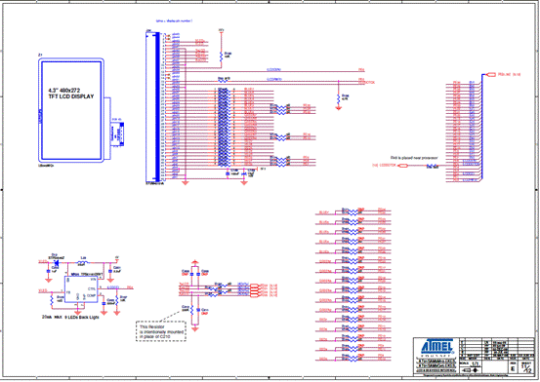Select the ground symbol under the LCD connector
540x382 pixels.
click(186, 183)
